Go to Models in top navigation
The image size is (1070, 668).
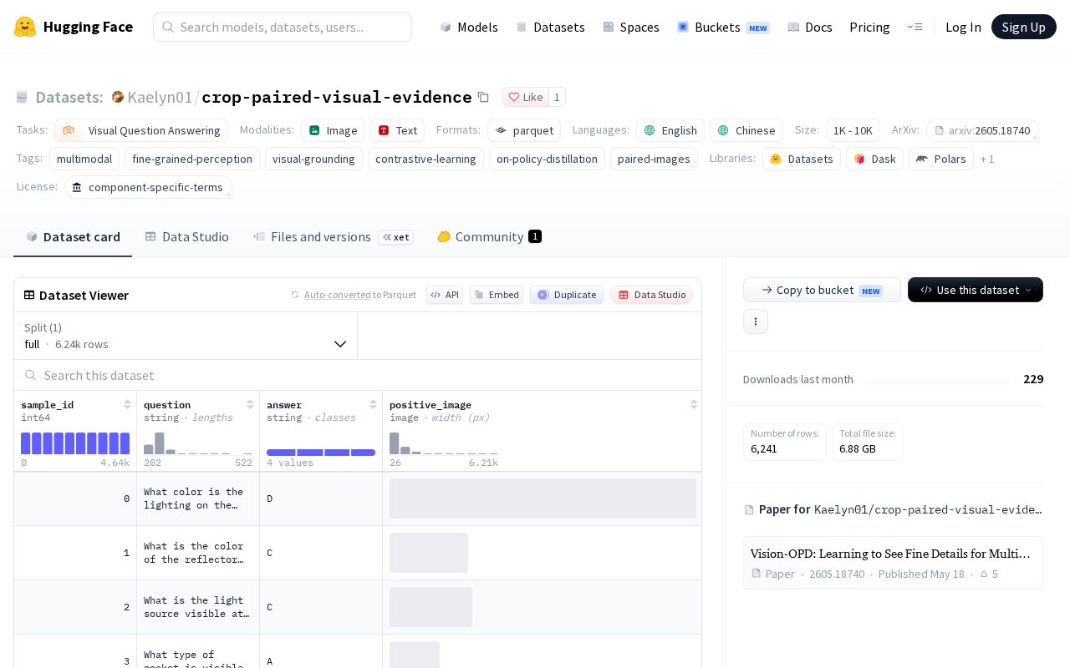click(x=469, y=27)
